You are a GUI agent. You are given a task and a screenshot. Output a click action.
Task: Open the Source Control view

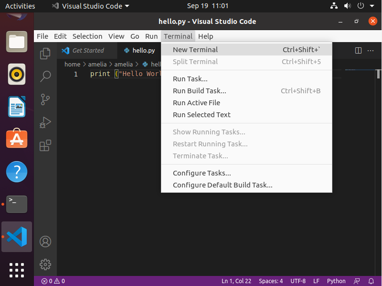tap(45, 99)
